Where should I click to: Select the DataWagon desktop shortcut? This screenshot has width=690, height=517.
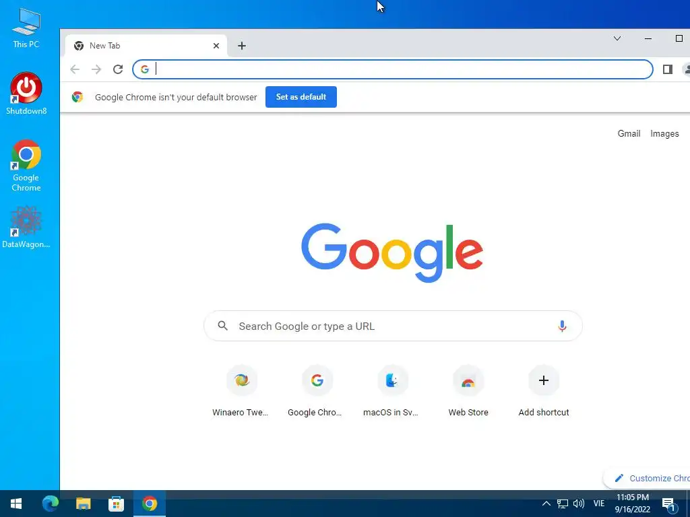point(26,227)
